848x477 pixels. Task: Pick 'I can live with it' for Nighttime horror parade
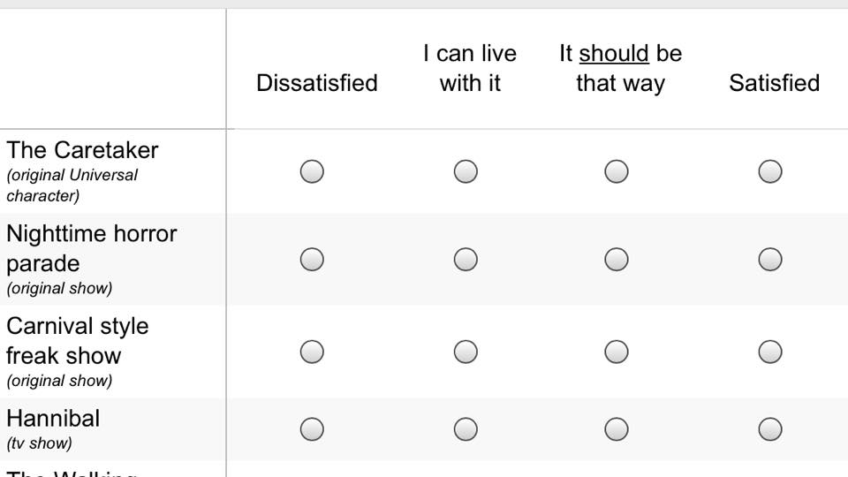point(466,259)
